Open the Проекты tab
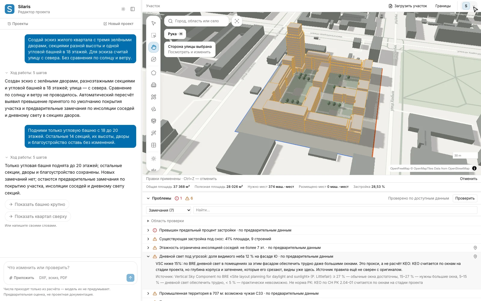The width and height of the screenshot is (481, 301). (x=18, y=24)
